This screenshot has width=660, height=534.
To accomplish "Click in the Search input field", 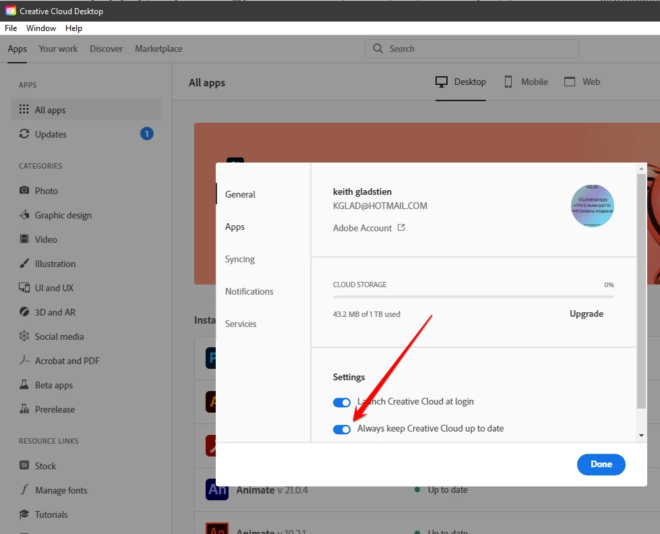I will (471, 49).
